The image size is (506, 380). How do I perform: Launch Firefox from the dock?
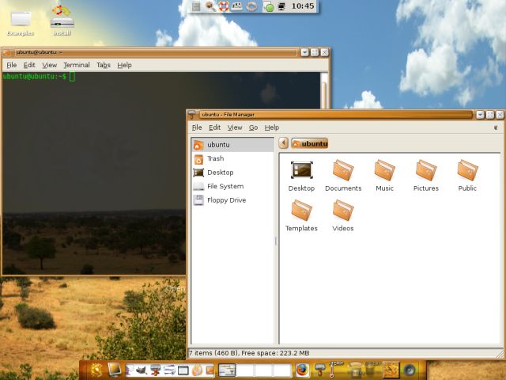302,370
